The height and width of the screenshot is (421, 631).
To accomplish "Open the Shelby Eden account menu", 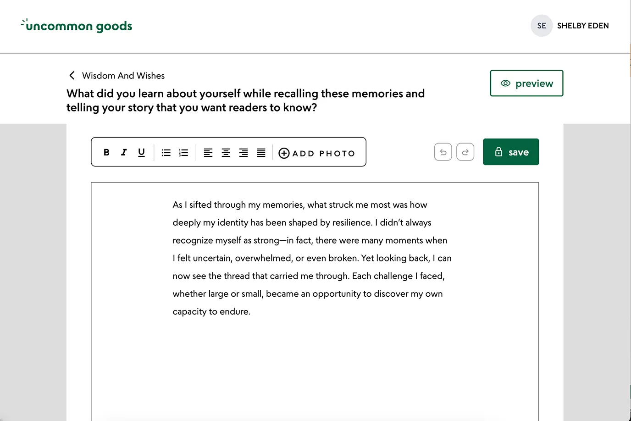I will tap(583, 26).
